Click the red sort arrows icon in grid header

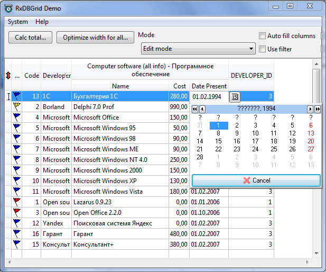tap(7, 76)
